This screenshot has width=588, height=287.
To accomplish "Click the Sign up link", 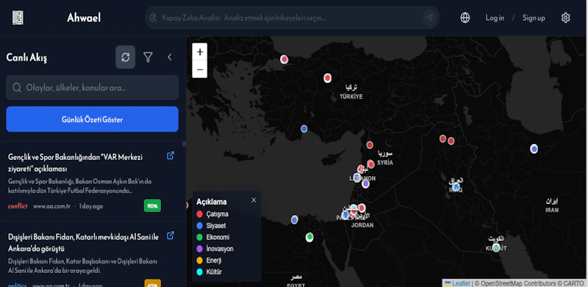I will coord(534,18).
